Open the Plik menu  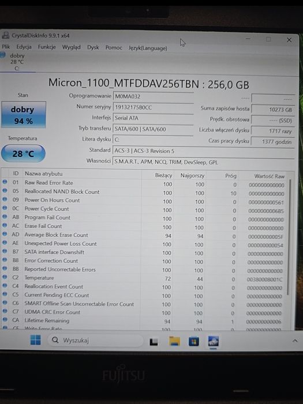coord(6,47)
